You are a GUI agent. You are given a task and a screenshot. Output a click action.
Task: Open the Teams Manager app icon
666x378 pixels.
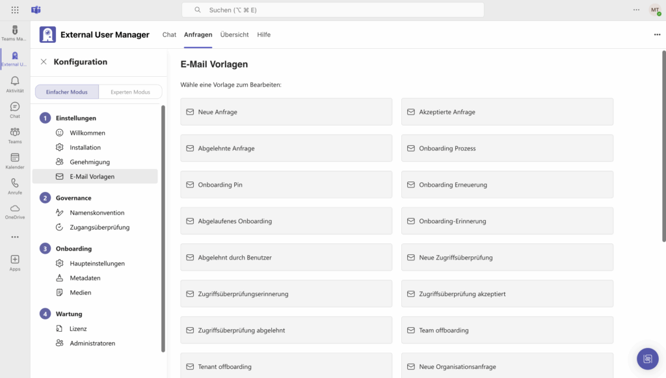[x=15, y=31]
